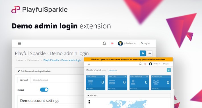
Task: Toggle the Status switch off
Action: coord(44,90)
